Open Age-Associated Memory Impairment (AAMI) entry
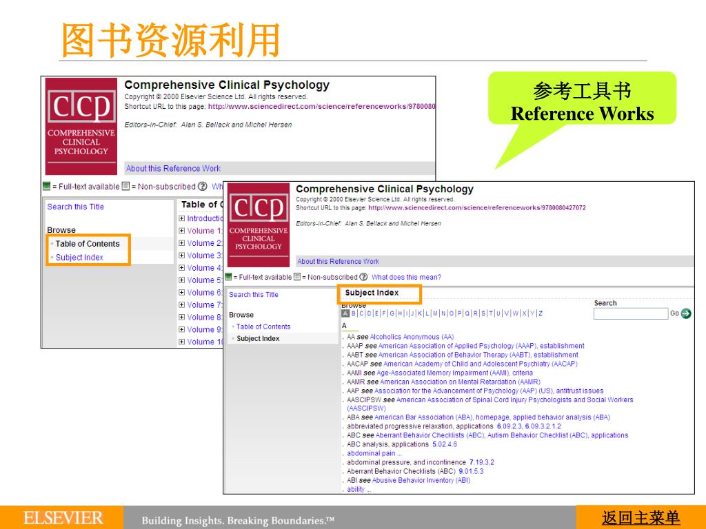The width and height of the screenshot is (706, 529). (454, 373)
